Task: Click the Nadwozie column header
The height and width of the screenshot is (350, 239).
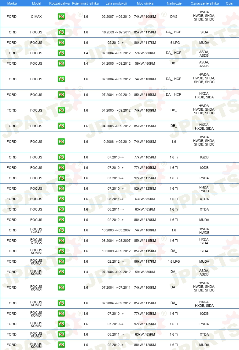Action: tap(174, 3)
